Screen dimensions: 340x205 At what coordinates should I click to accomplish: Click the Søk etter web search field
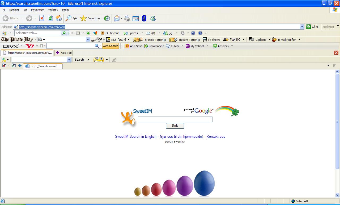(x=38, y=33)
